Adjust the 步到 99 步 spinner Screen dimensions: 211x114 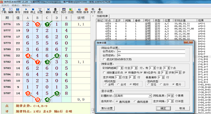point(180,73)
